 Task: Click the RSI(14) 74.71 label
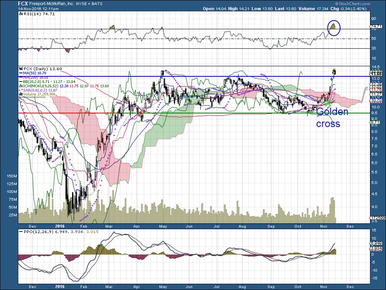tap(39, 14)
